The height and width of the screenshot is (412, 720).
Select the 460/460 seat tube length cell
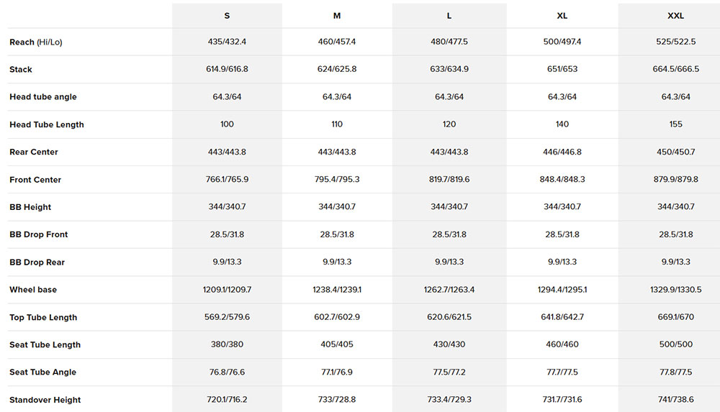pos(562,344)
